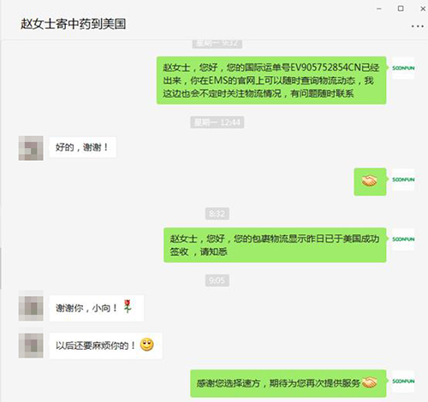Click the handshake emoji message bubble

370,181
